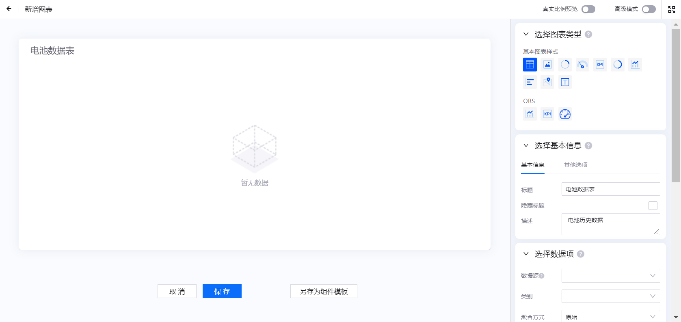Turn on the 高级模式 switch
The width and height of the screenshot is (681, 322).
649,9
